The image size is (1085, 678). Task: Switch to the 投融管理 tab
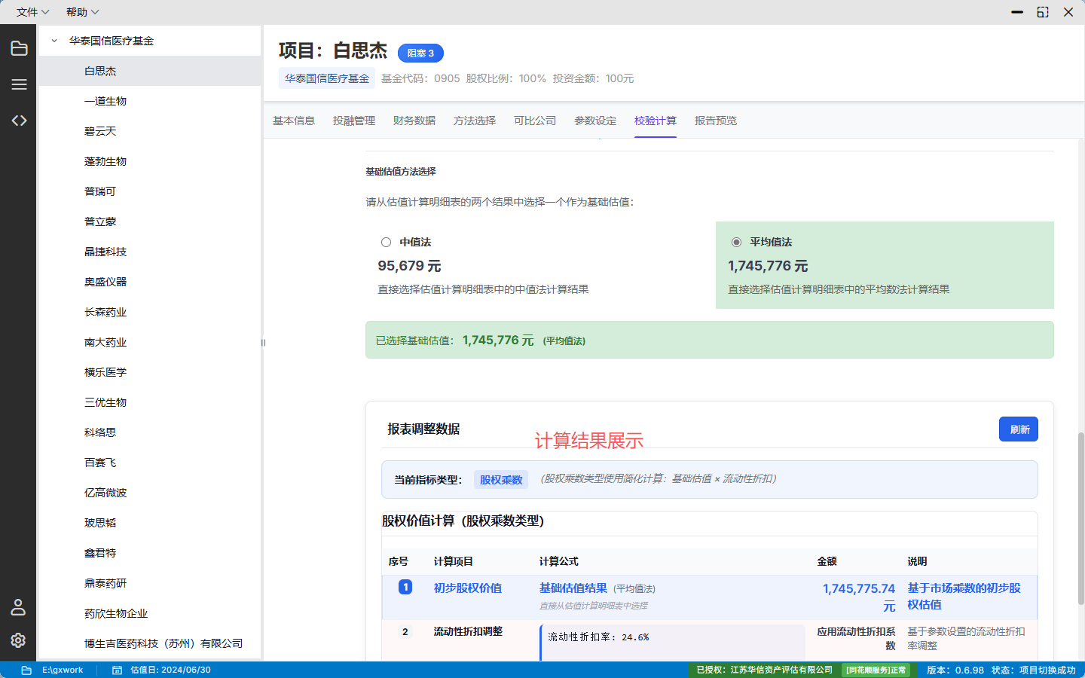[x=354, y=121]
